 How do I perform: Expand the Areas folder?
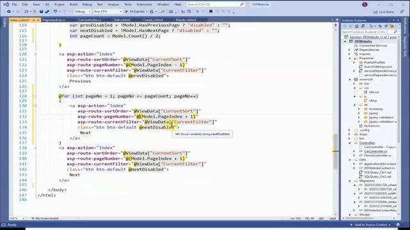click(349, 134)
